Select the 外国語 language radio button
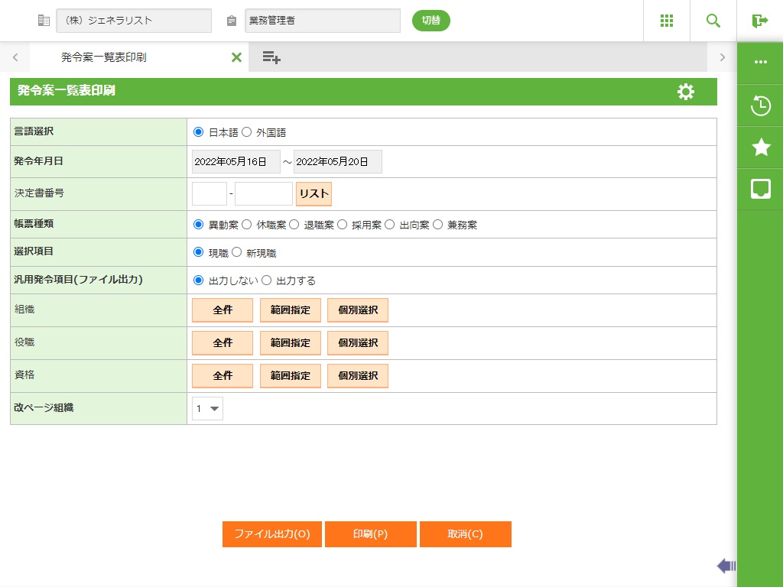This screenshot has height=587, width=783. [247, 132]
